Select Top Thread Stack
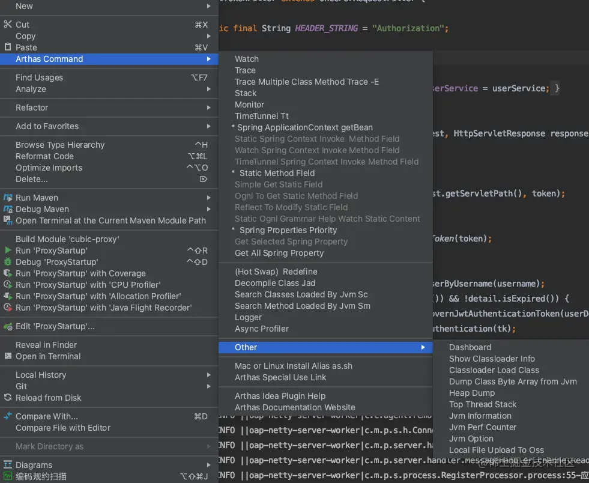Screen dimensions: 589x483 tap(511, 404)
